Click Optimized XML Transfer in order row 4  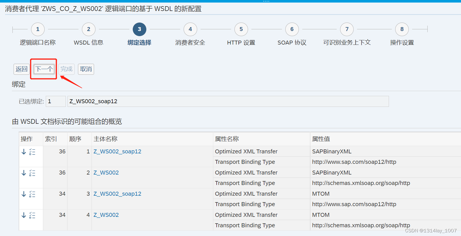246,215
